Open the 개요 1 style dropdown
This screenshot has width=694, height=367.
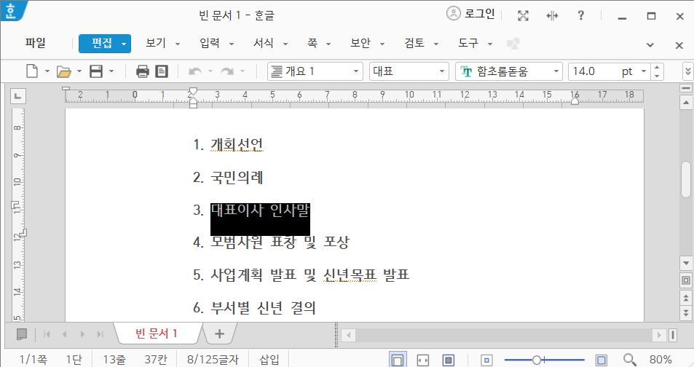[x=356, y=71]
